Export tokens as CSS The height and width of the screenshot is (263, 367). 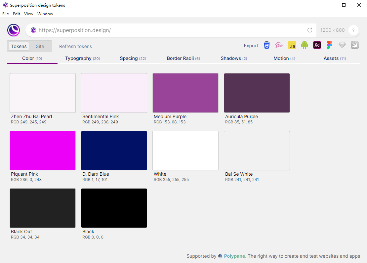[267, 45]
